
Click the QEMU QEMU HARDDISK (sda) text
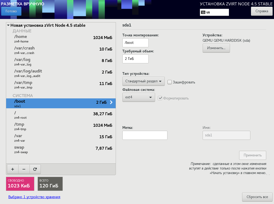[226, 41]
